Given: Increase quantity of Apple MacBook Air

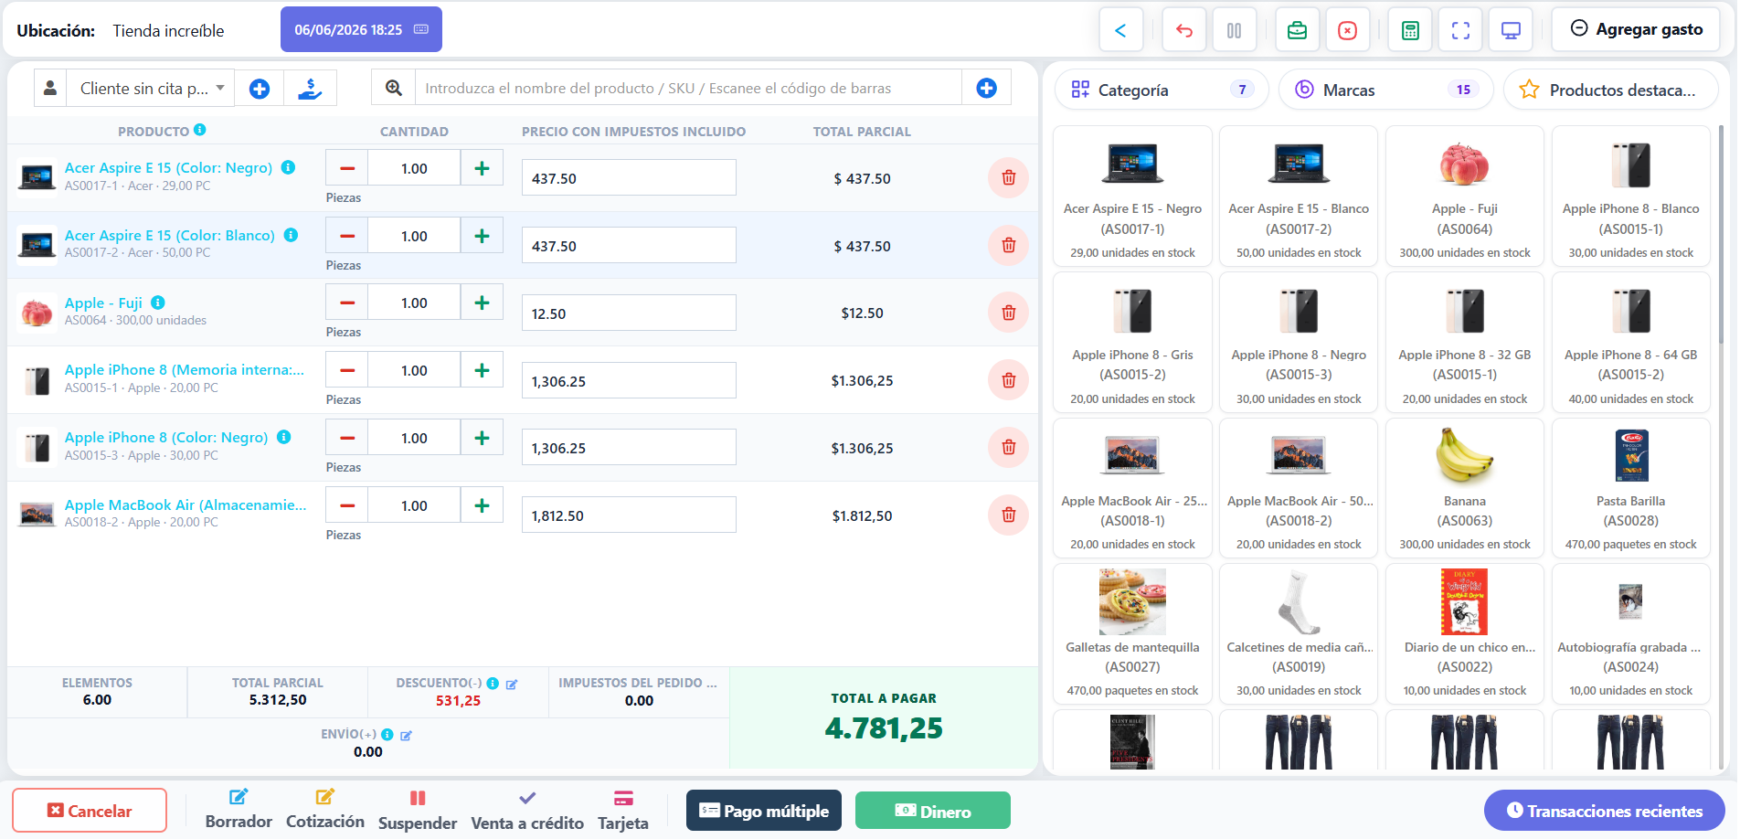Looking at the screenshot, I should point(482,505).
